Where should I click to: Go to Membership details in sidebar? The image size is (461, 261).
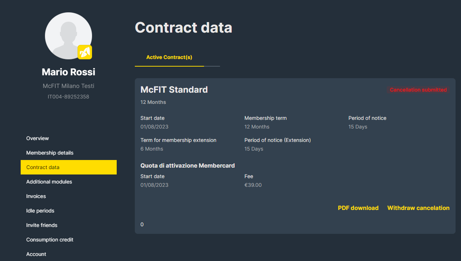point(50,153)
